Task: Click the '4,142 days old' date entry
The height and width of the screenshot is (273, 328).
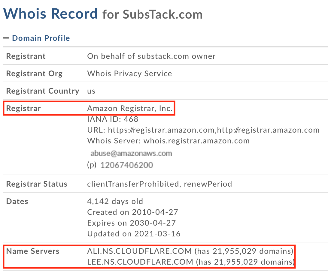Action: (115, 201)
